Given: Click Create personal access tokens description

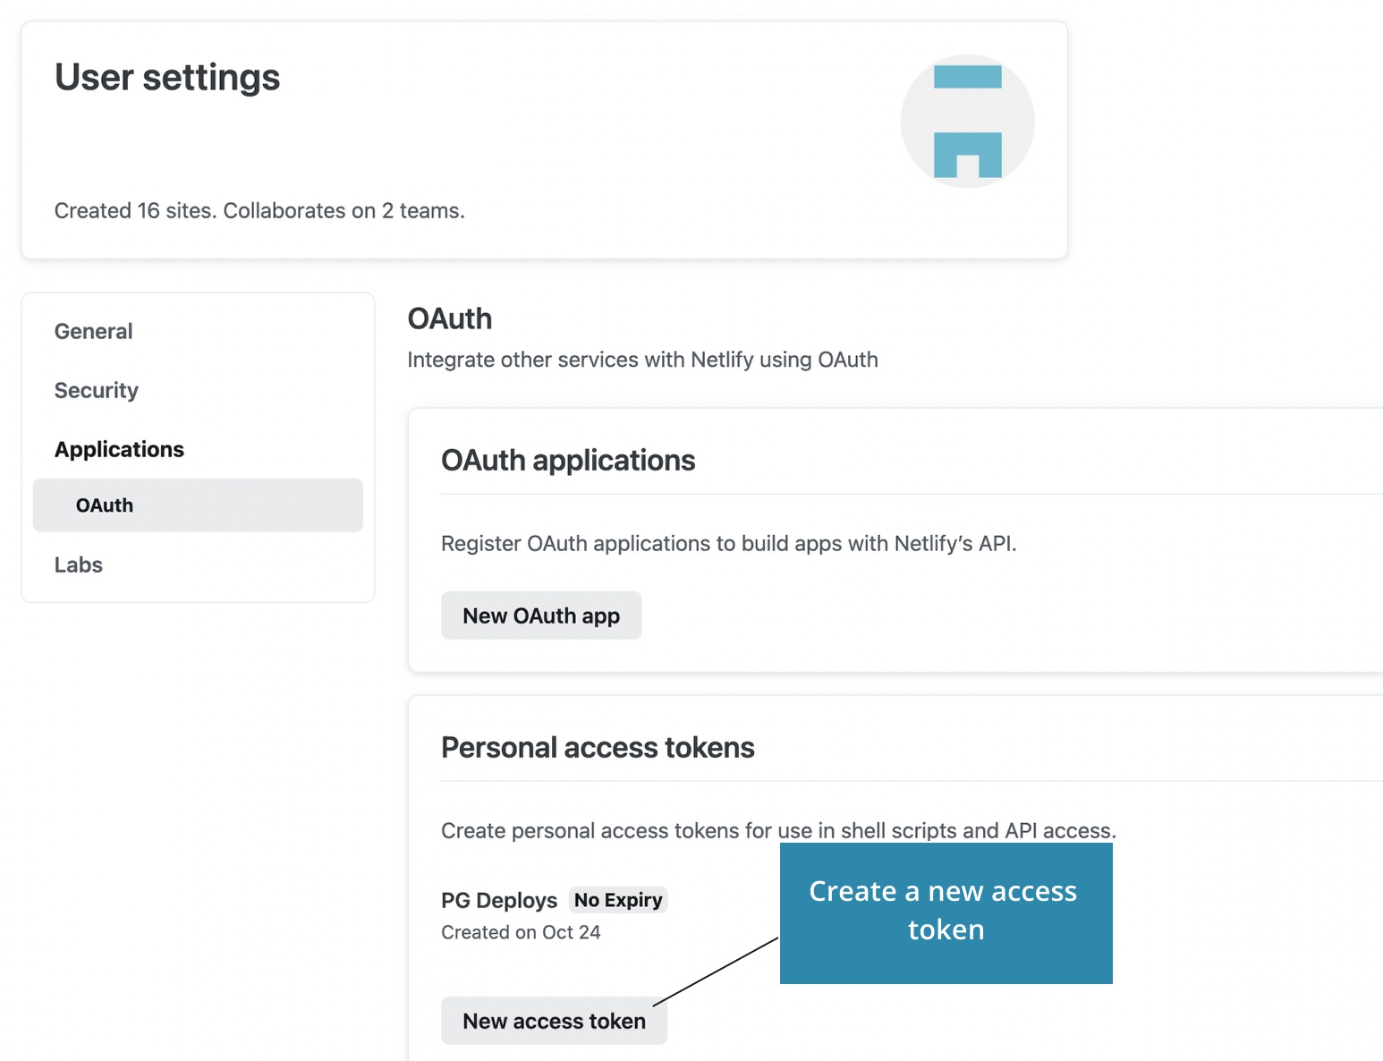Looking at the screenshot, I should (778, 830).
